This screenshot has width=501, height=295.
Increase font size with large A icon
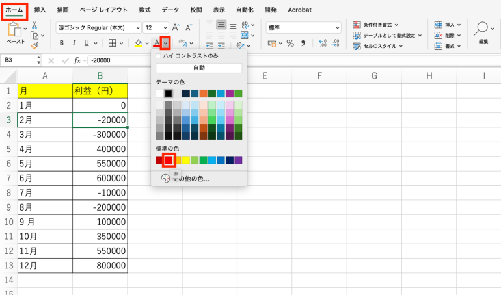176,27
